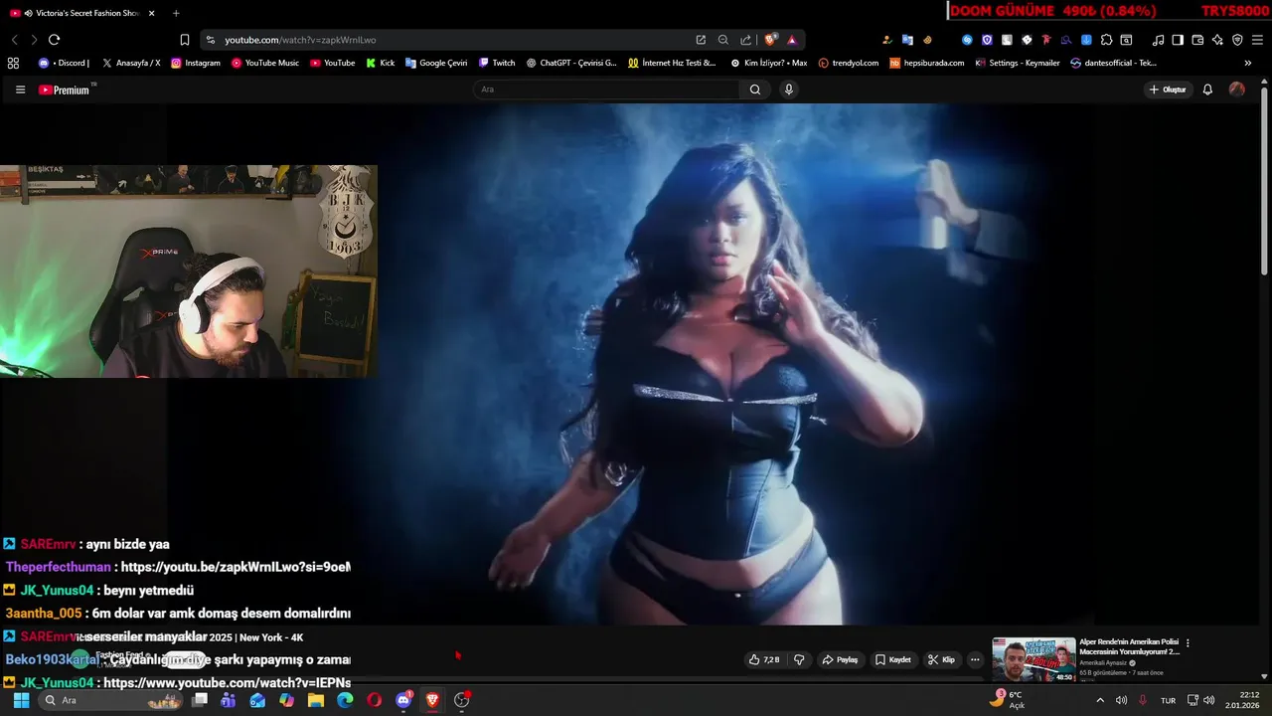This screenshot has width=1272, height=716.
Task: Open the YouTube account avatar menu
Action: click(1237, 89)
